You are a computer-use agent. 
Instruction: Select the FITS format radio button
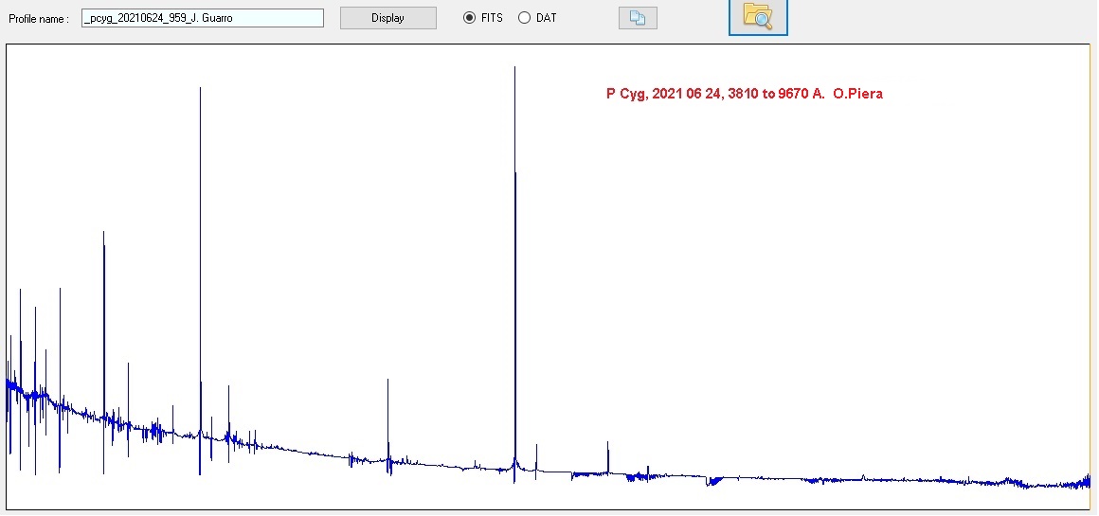[x=470, y=18]
